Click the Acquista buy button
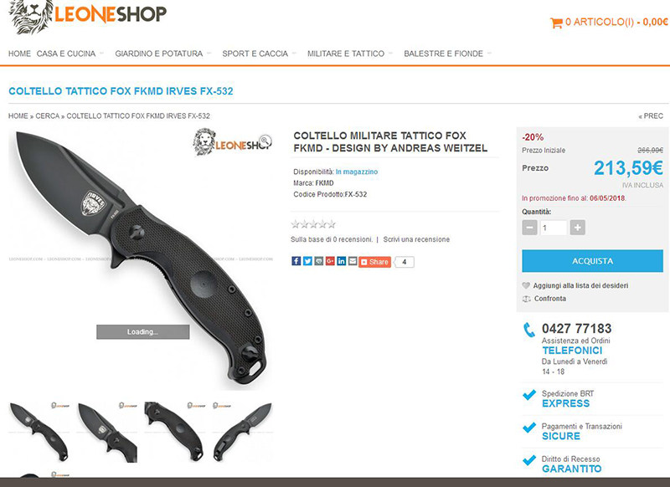 (x=592, y=261)
